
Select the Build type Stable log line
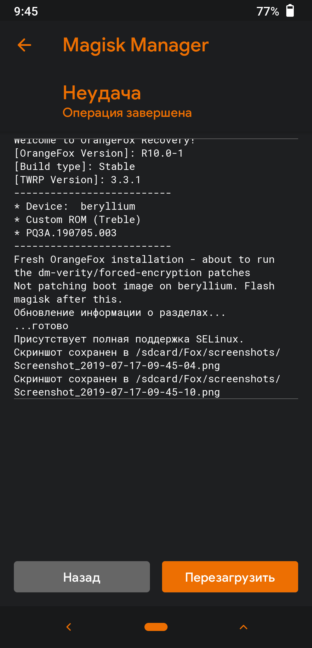[x=75, y=166]
